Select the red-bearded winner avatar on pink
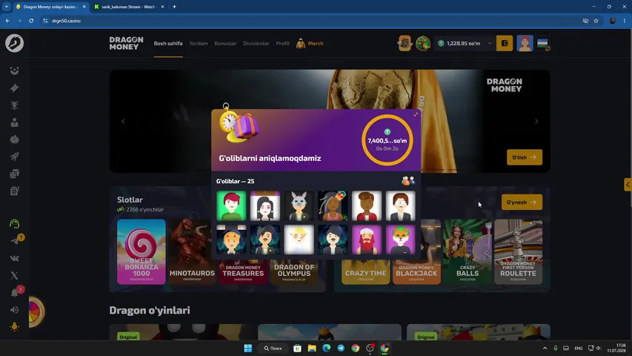 pyautogui.click(x=367, y=240)
